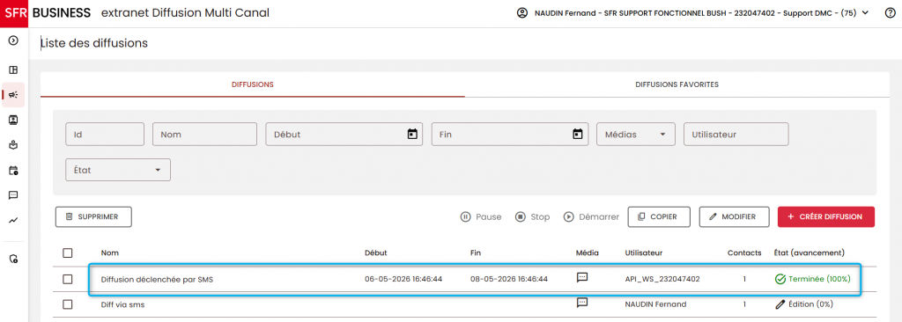Open the help question mark icon
Image resolution: width=902 pixels, height=322 pixels.
click(890, 12)
